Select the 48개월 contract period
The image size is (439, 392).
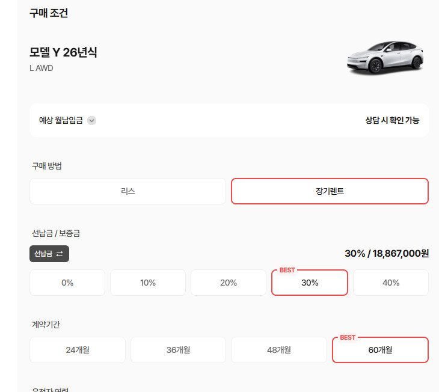[x=279, y=350]
